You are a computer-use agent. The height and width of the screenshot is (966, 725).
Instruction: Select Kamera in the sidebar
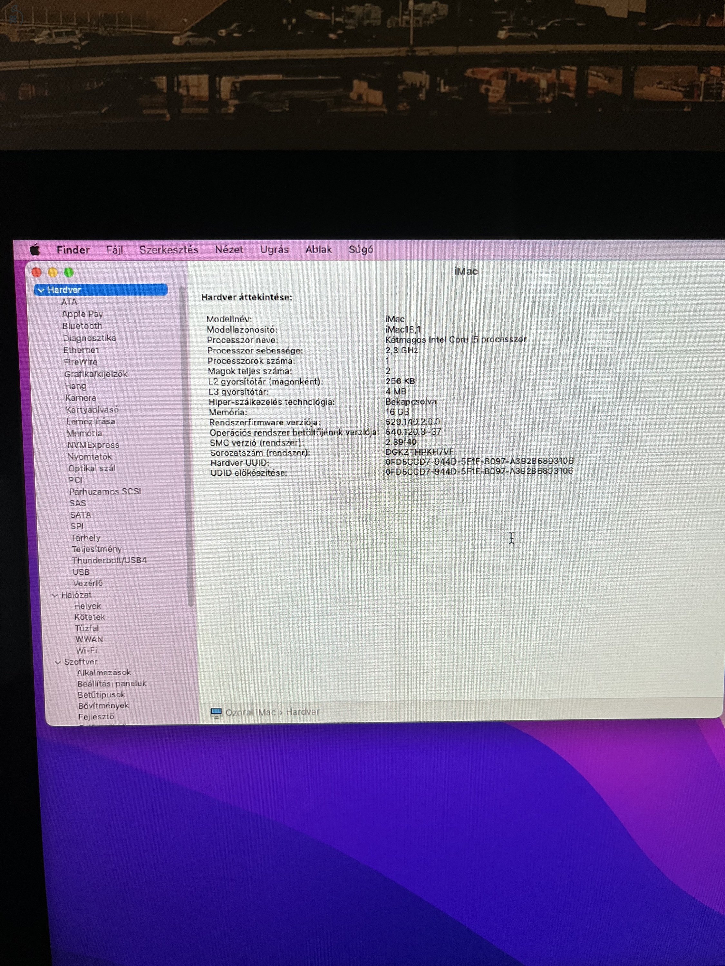coord(81,398)
